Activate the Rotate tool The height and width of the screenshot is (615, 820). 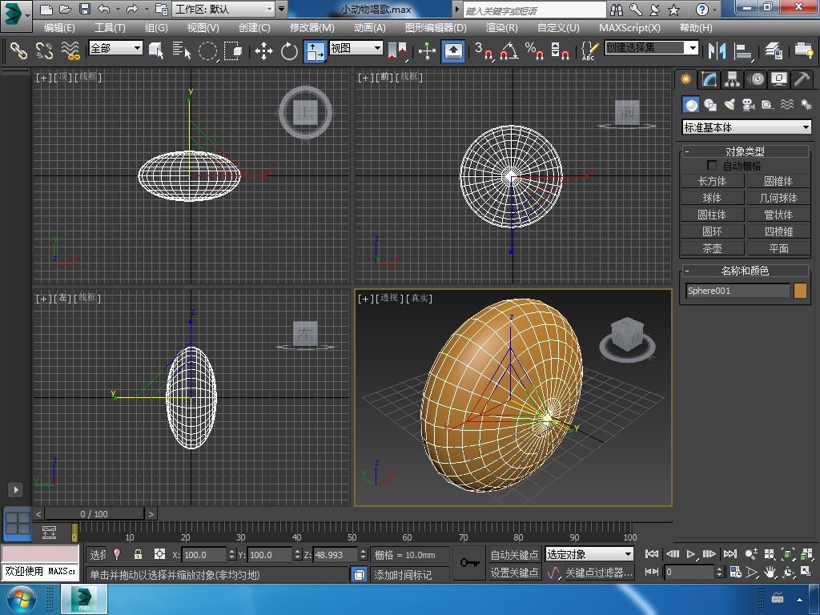point(289,51)
